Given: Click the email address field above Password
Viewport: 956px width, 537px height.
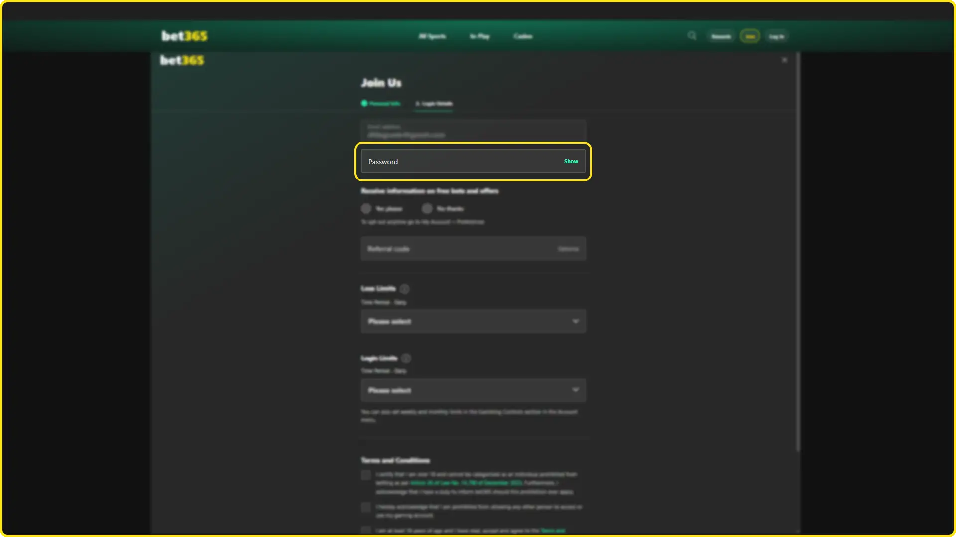Looking at the screenshot, I should 473,131.
